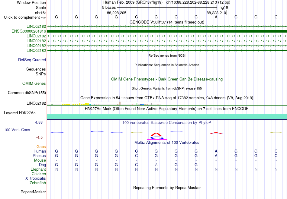Screen dimensions: 287x199
Task: Select the 100 Vert. Cons track label
Action: point(17,130)
